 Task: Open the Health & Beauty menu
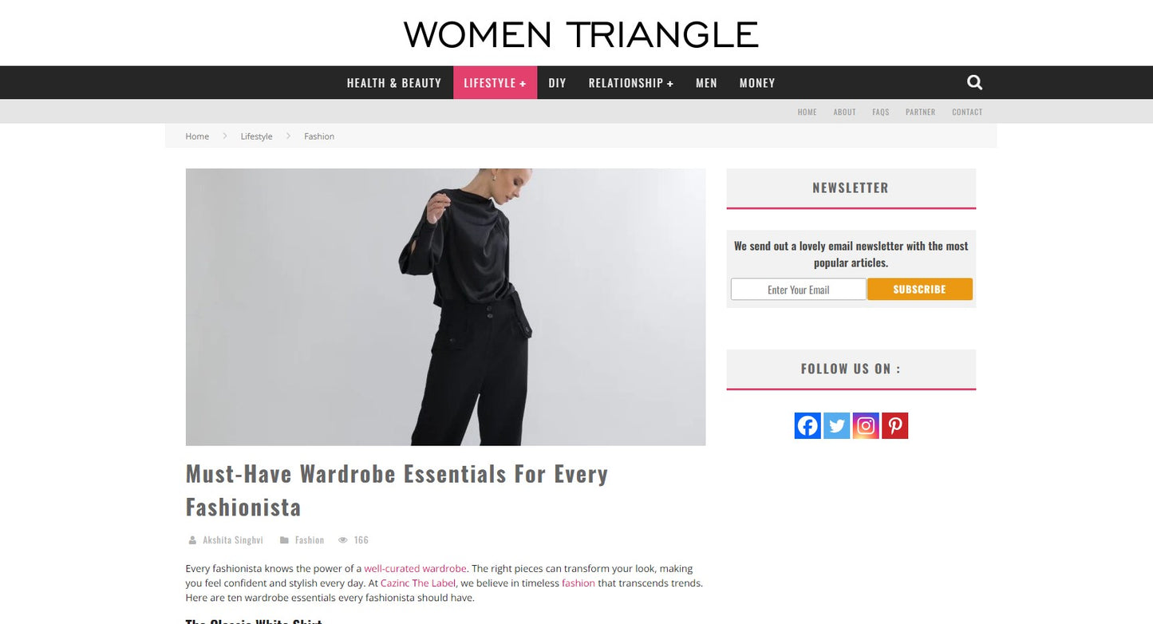click(x=394, y=83)
